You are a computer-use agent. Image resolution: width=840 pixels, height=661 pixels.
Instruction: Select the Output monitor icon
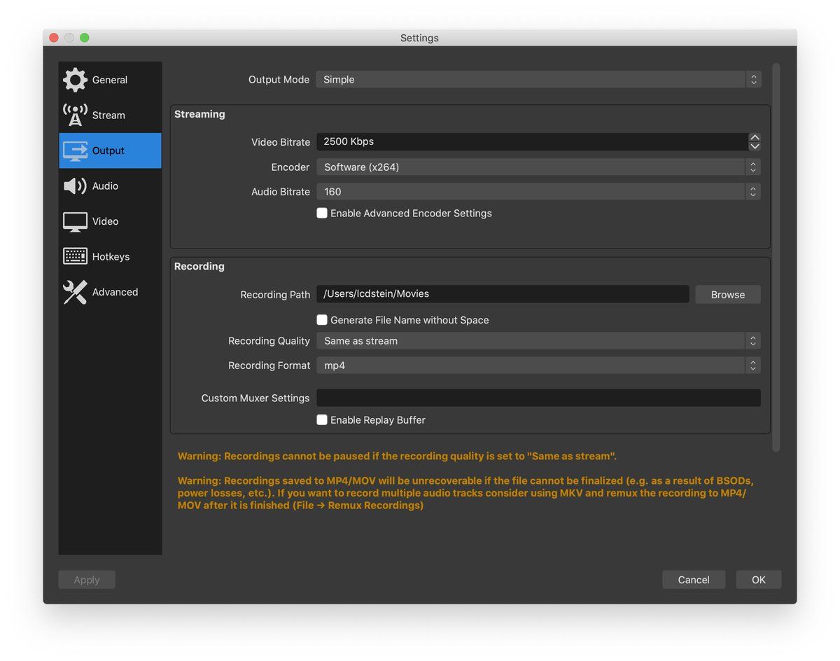(75, 151)
